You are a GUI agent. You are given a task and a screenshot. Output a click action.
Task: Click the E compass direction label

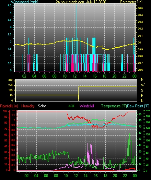click(142, 95)
